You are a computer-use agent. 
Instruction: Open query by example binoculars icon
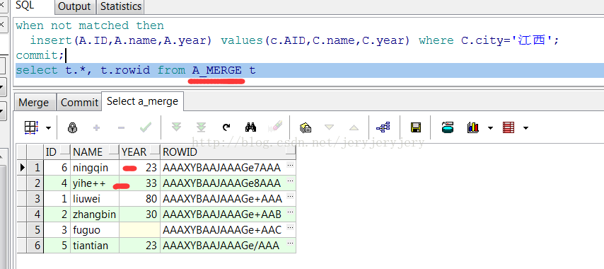tap(251, 127)
